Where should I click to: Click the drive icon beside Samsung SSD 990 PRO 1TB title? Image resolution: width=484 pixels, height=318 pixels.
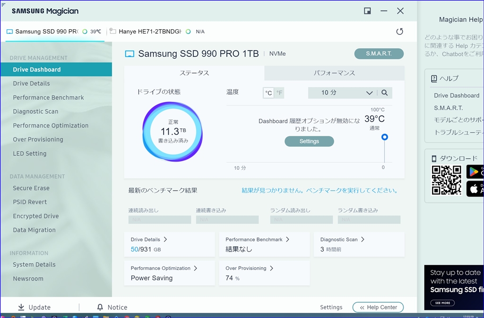(130, 54)
